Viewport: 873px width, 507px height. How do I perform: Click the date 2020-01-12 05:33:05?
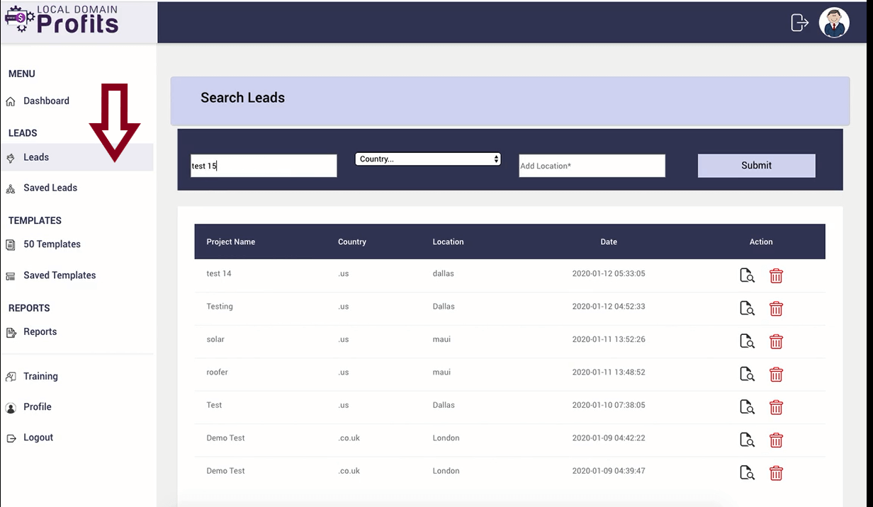609,273
